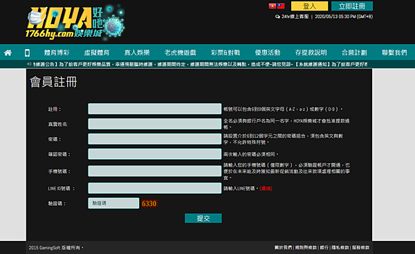Open 銀行 footer link
This screenshot has width=415, height=254.
[x=324, y=247]
